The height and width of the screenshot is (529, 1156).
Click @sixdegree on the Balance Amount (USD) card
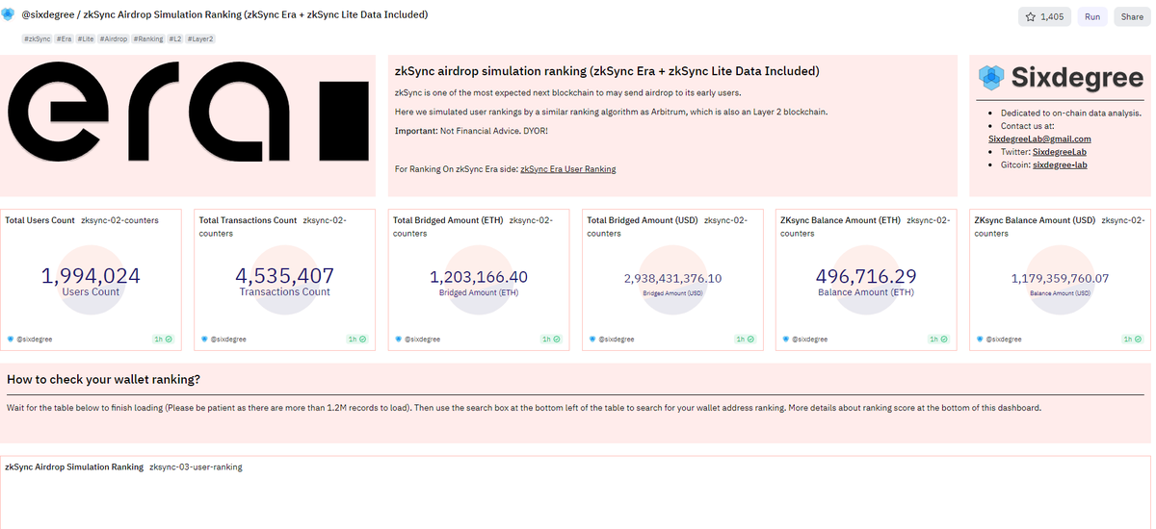click(1004, 340)
